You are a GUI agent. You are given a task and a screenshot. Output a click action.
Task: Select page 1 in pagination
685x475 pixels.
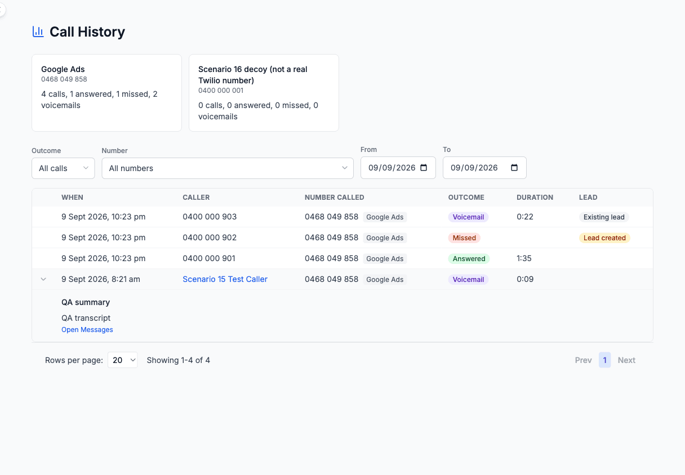pos(604,360)
